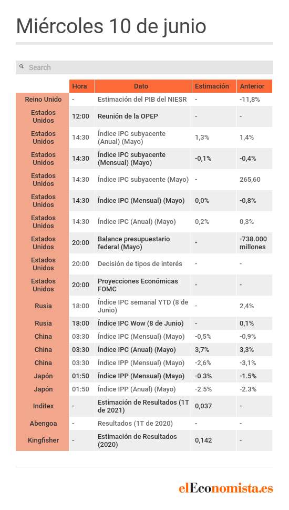The image size is (289, 510).
Task: Click the Reunión de la OPEP entry
Action: point(128,116)
